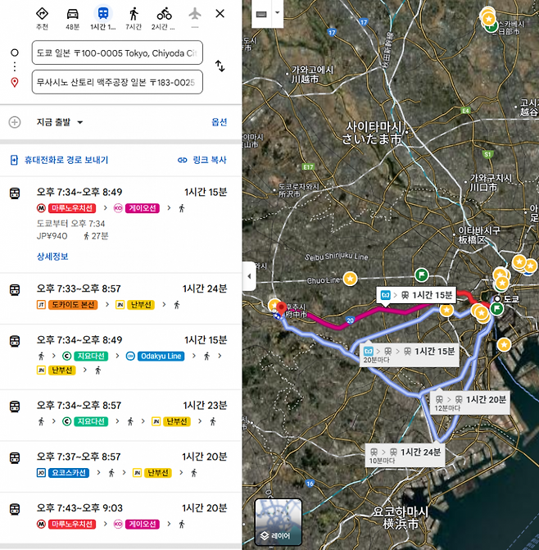Collapse the side panel arrow
This screenshot has height=550, width=539.
[x=249, y=276]
